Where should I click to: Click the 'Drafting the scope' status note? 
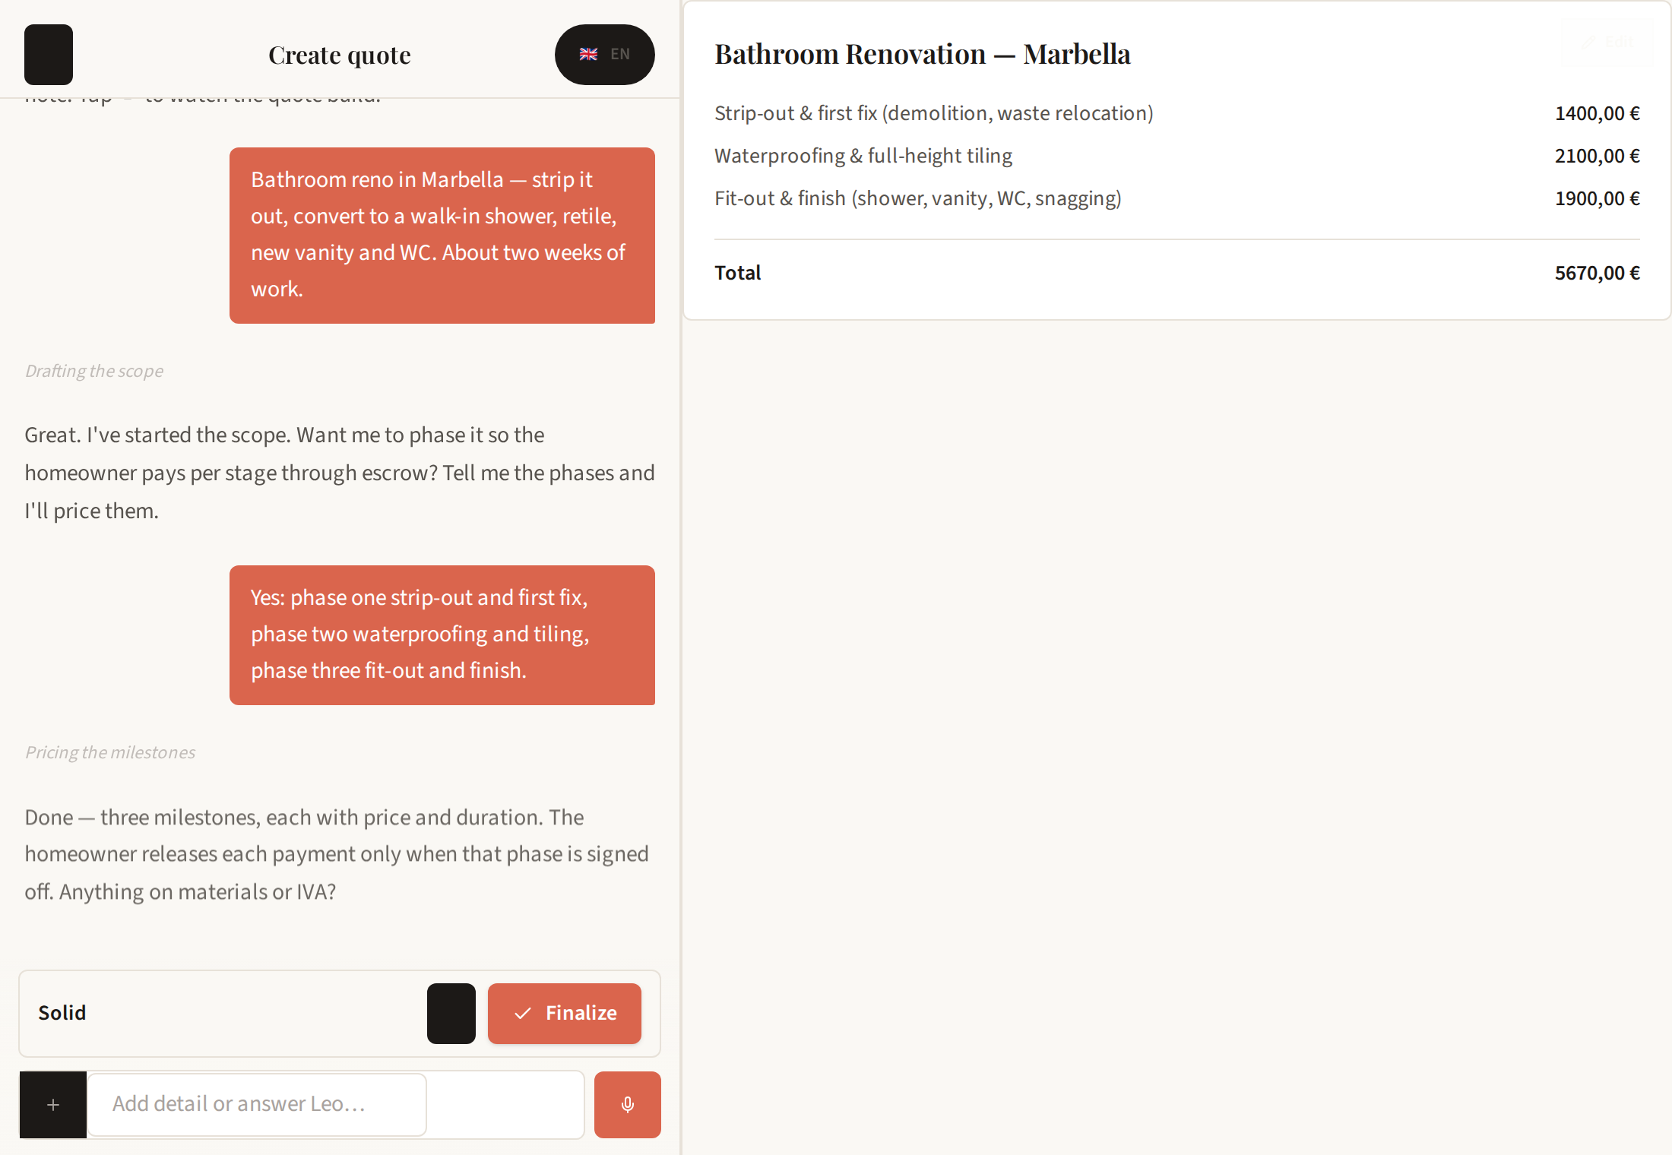tap(94, 371)
